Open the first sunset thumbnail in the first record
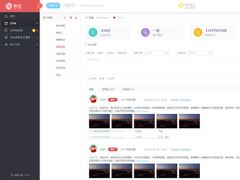This screenshot has width=240, height=180. click(99, 121)
